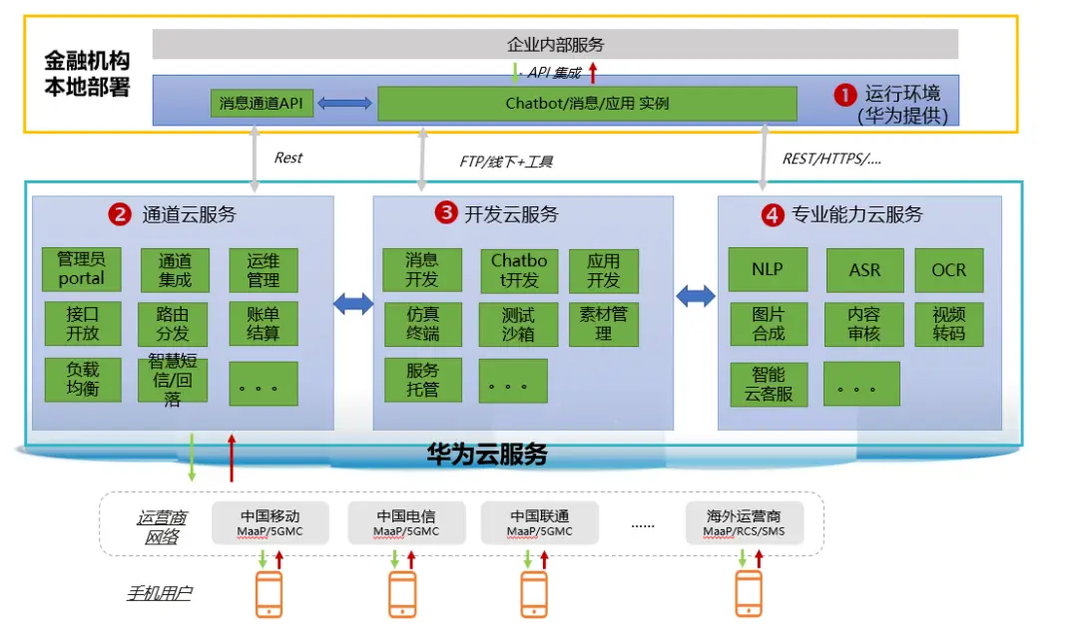Select the 华为云服务 heading

click(487, 455)
